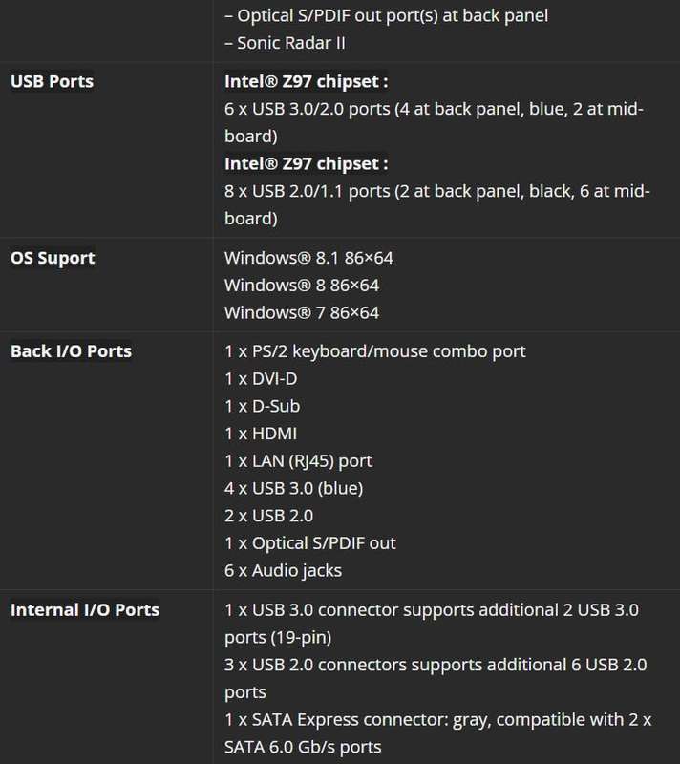Click the USB 3.0 connector 19-pin text
Image resolution: width=680 pixels, height=764 pixels.
click(432, 624)
